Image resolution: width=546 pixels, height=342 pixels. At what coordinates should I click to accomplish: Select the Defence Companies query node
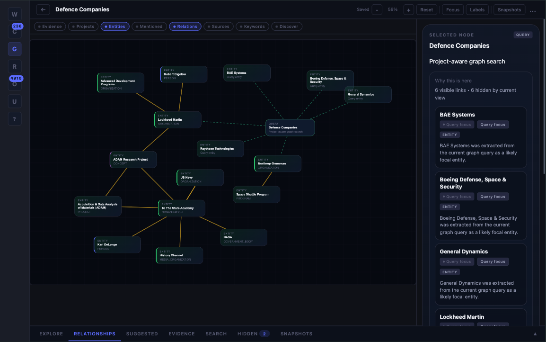click(290, 127)
